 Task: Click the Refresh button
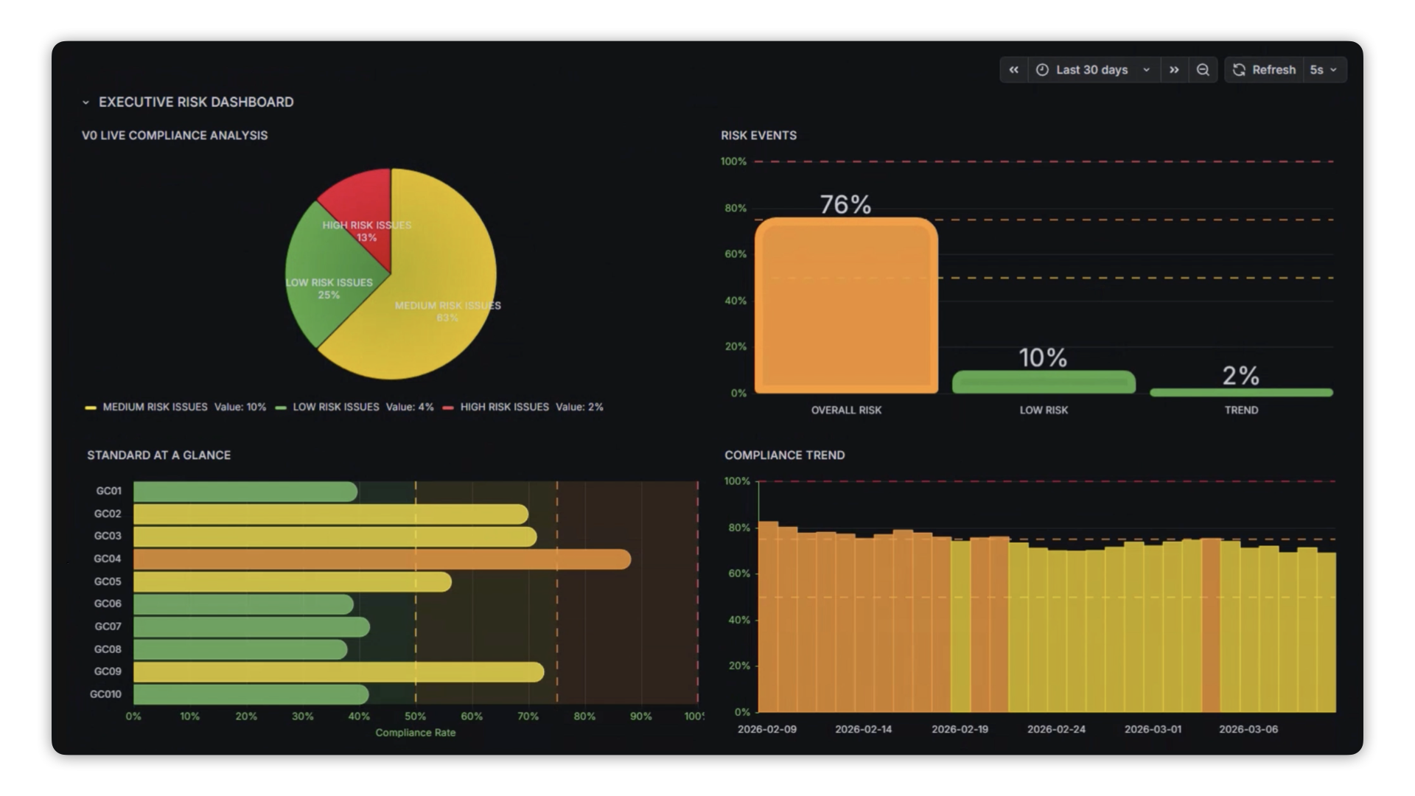(1273, 70)
